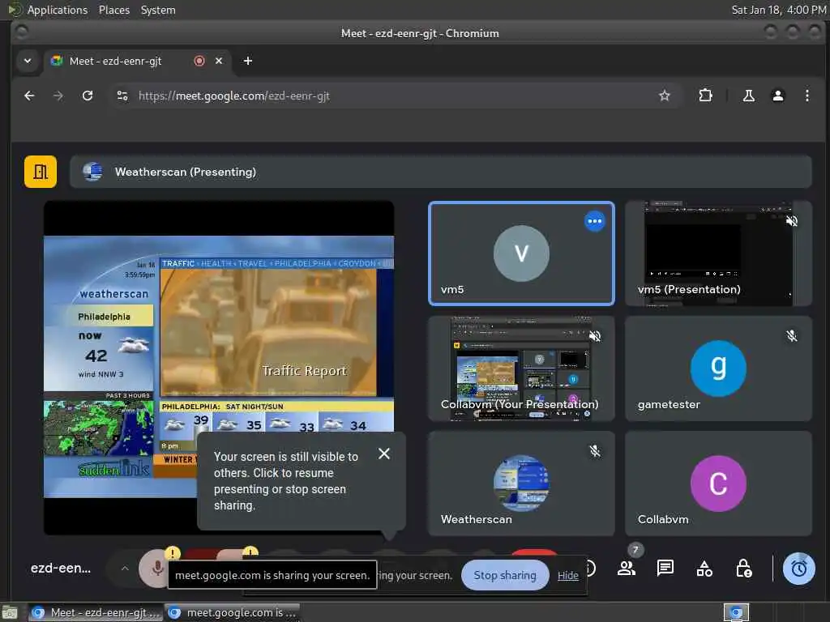Click Stop sharing button

pos(505,575)
